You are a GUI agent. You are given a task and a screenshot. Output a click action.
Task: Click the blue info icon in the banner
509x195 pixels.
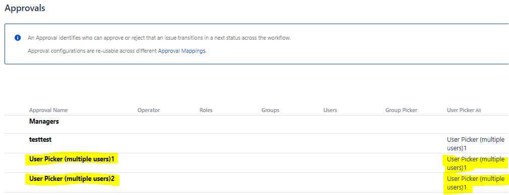point(18,38)
